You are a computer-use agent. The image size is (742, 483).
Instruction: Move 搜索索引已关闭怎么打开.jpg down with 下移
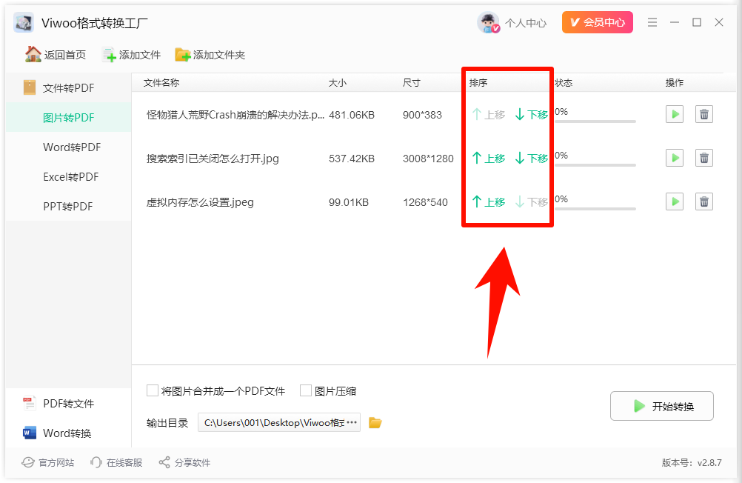532,158
